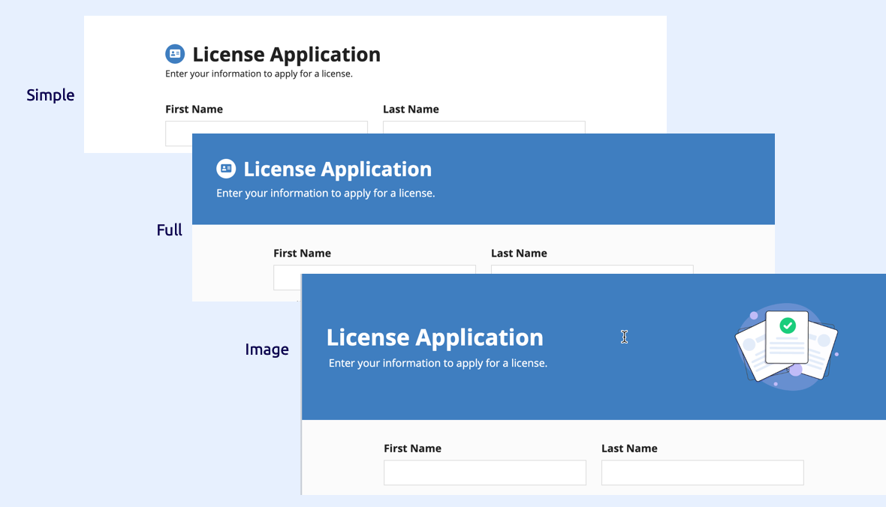Image resolution: width=886 pixels, height=507 pixels.
Task: Click the 'First Name' label in Full form
Action: pyautogui.click(x=303, y=253)
